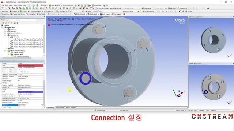Click the Show Errors button
The width and height of the screenshot is (234, 131).
[68, 5]
